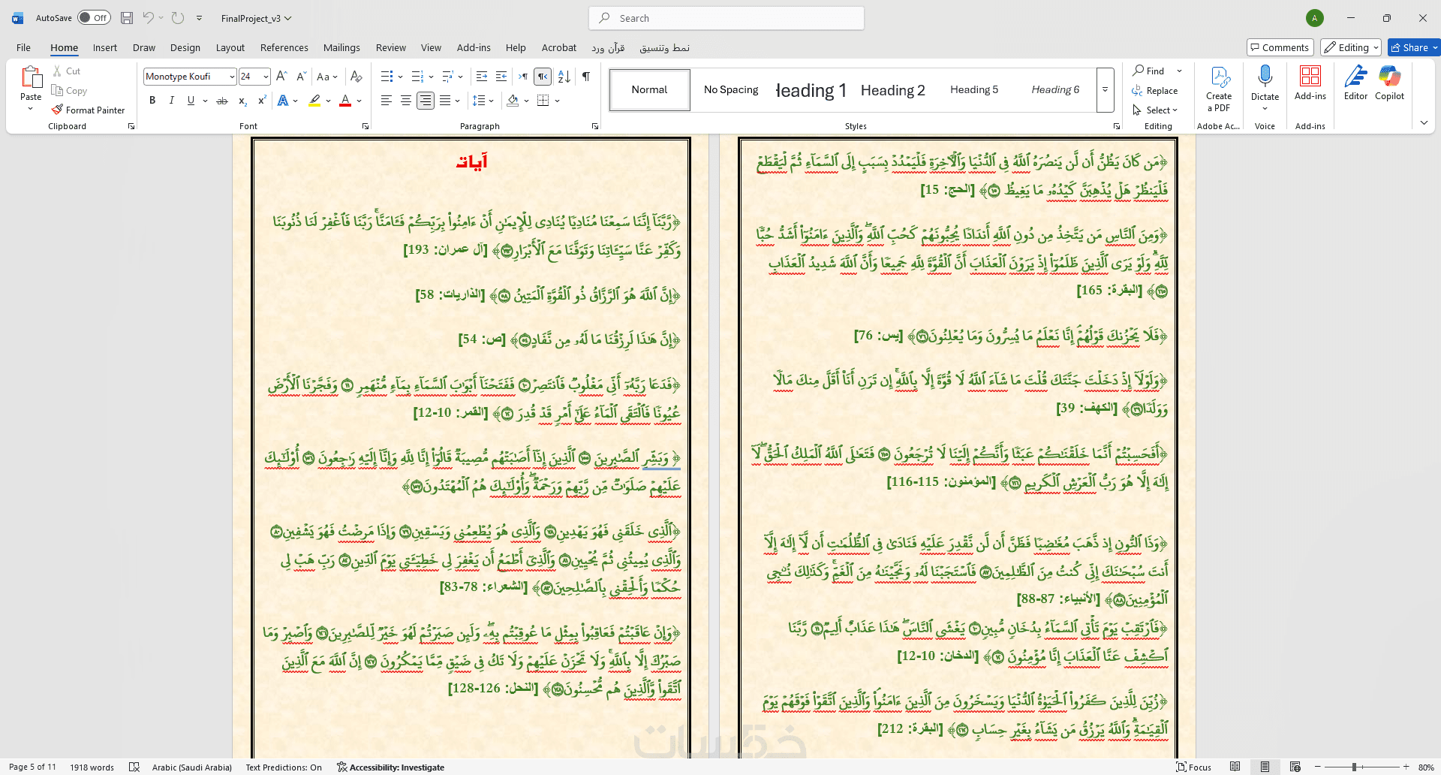Apply strikethrough formatting
The height and width of the screenshot is (775, 1441).
[x=222, y=101]
